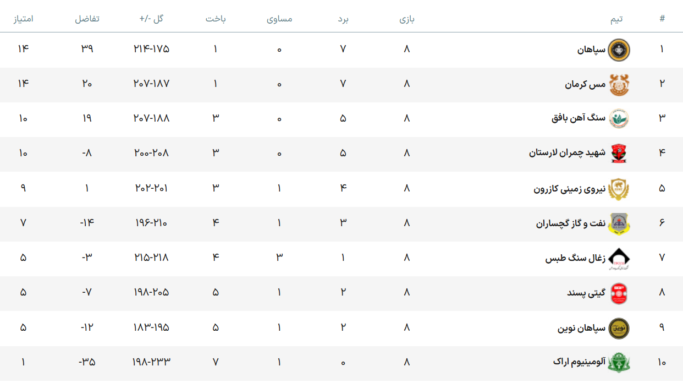Viewport: 683px width, 388px height.
Task: Open the سپاهان نوین team badge
Action: pyautogui.click(x=619, y=328)
